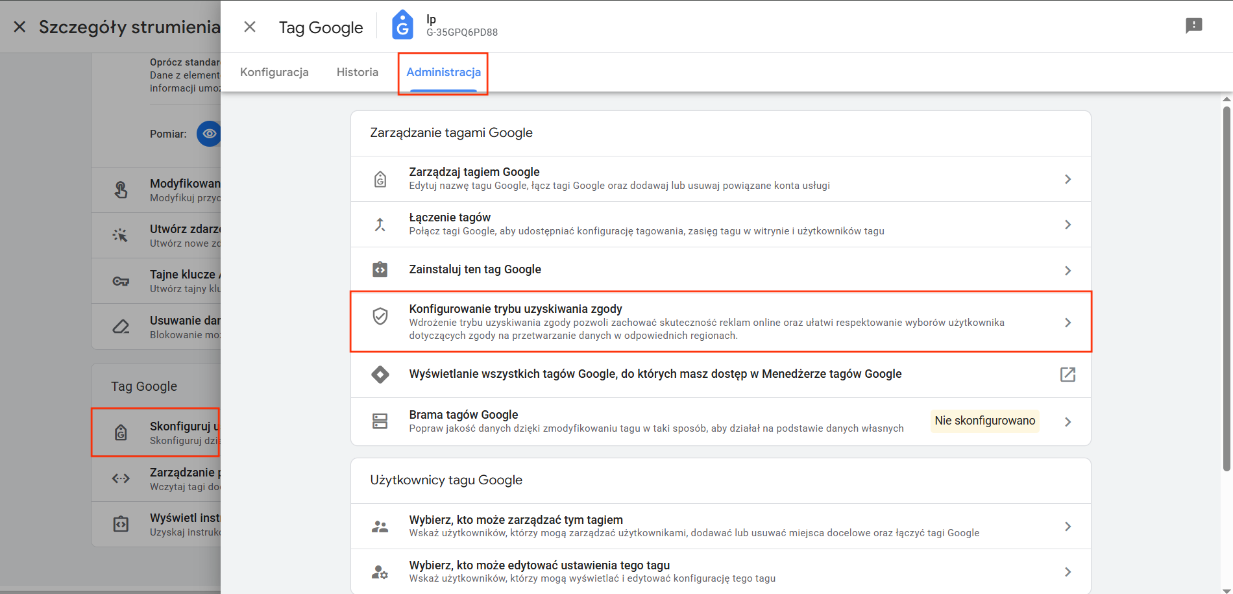Click the consent mode shield icon

[380, 316]
